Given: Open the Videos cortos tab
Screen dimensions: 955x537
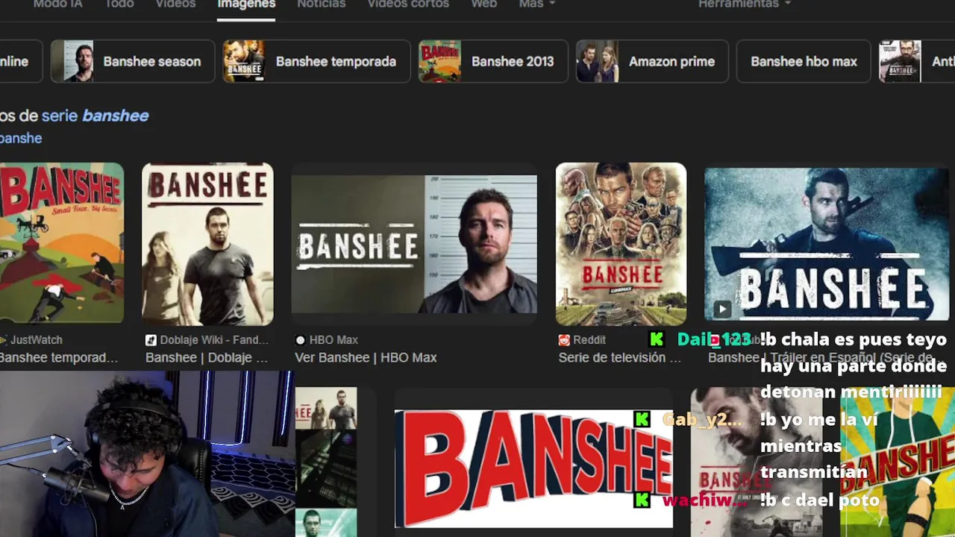Looking at the screenshot, I should click(x=408, y=4).
